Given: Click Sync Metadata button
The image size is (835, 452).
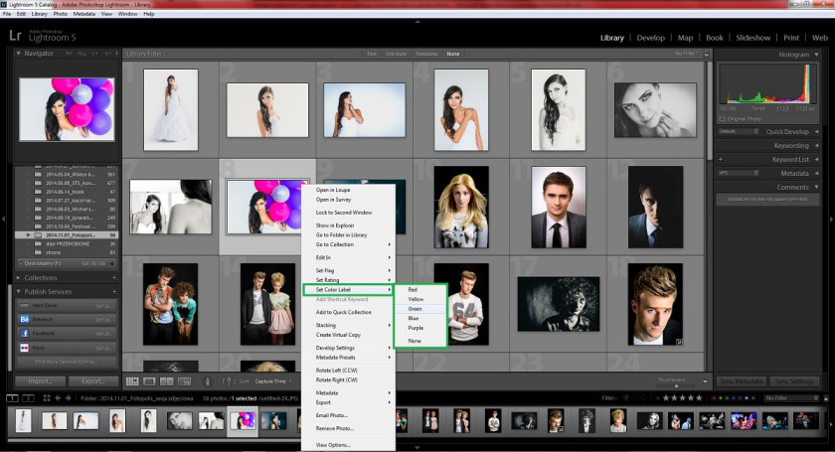Looking at the screenshot, I should click(742, 381).
